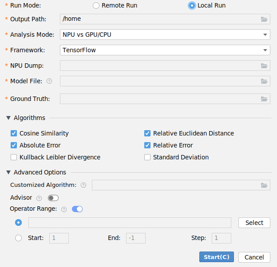This screenshot has height=267, width=277.
Task: Show the Model File help tooltip icon
Action: coord(49,81)
